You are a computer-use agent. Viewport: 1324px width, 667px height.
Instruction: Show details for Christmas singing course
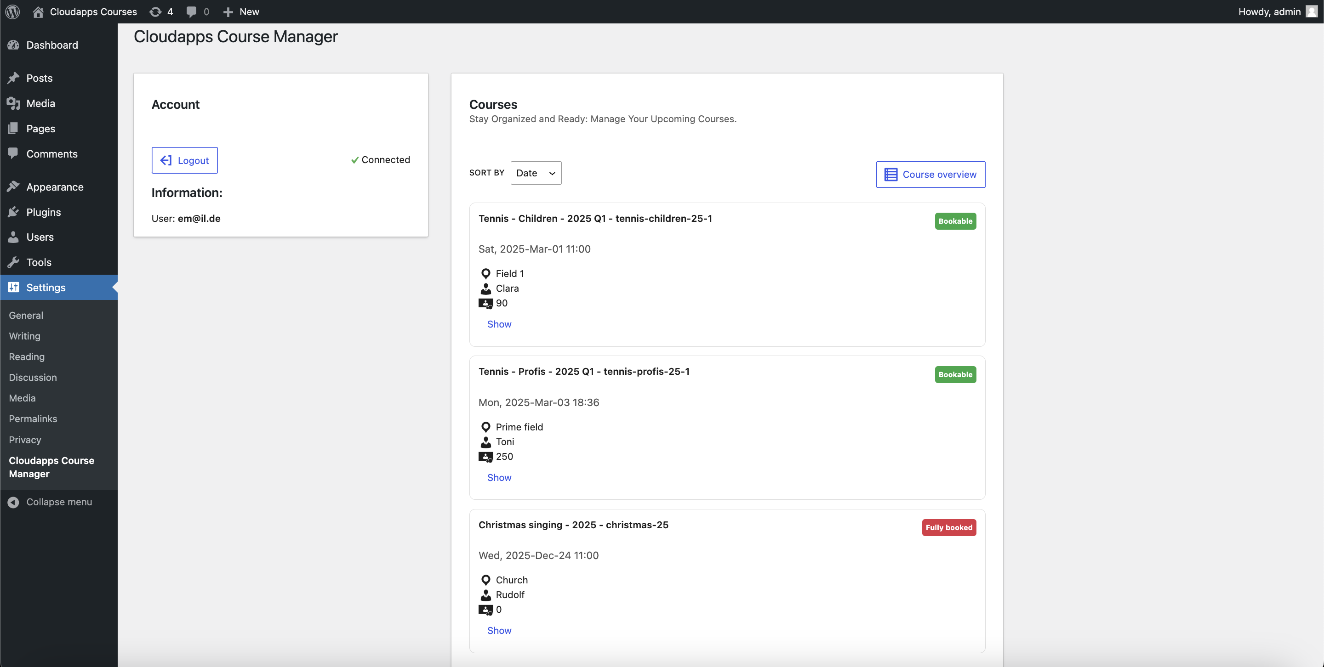(499, 631)
